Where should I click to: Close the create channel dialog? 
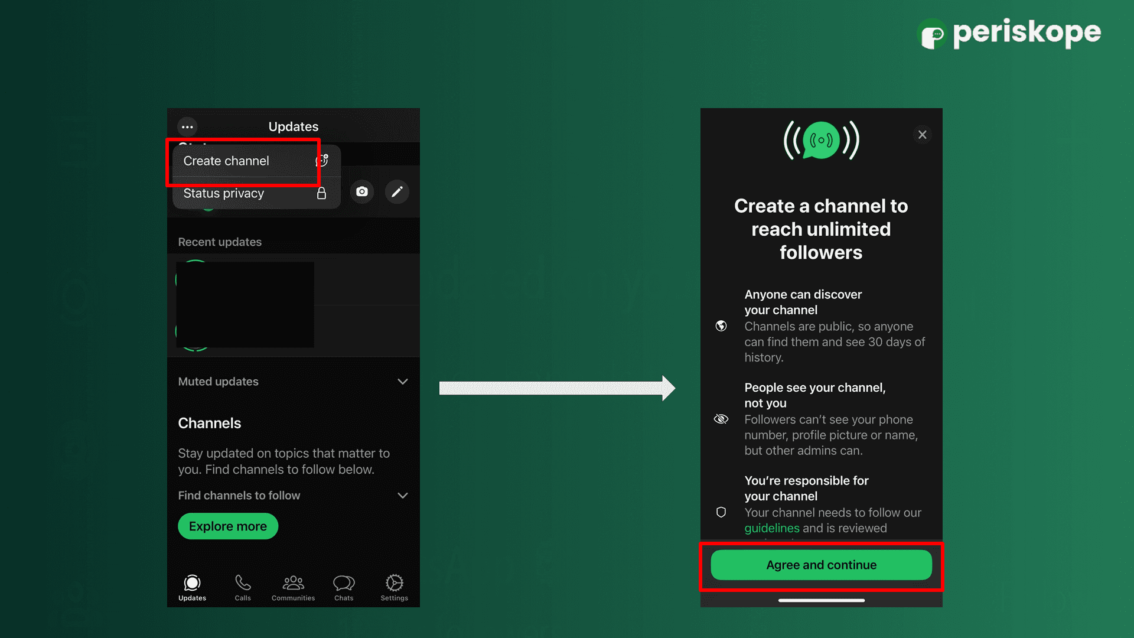pos(922,135)
